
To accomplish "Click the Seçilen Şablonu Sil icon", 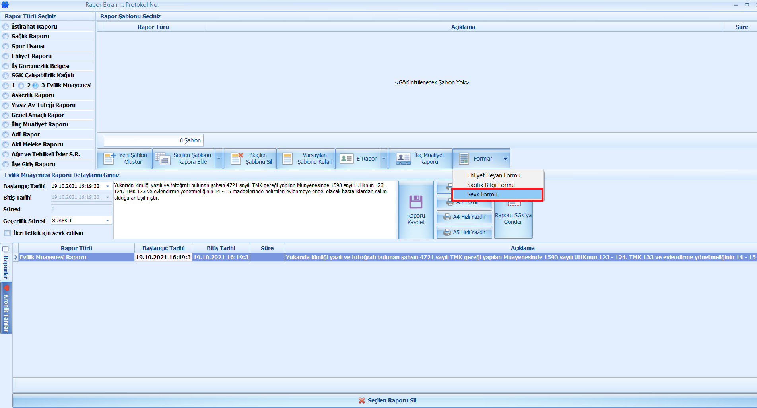I will (237, 159).
